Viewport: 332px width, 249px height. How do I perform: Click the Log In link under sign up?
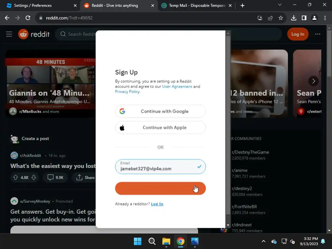[x=157, y=204]
